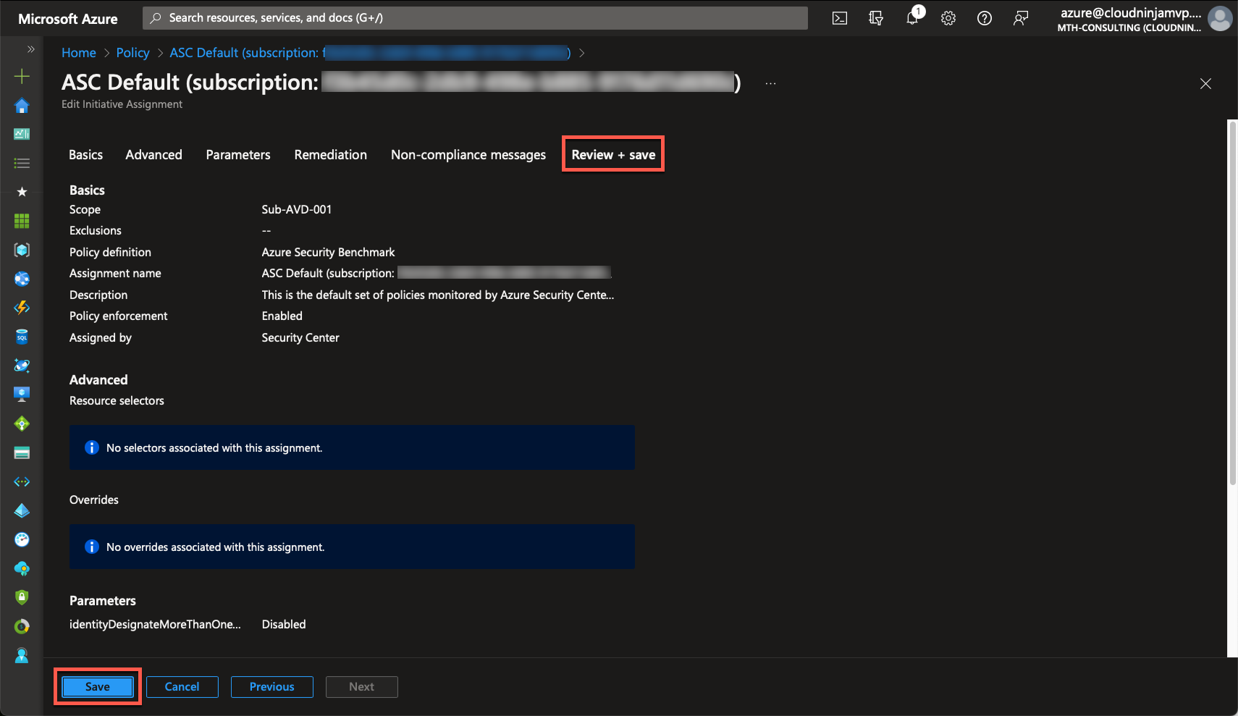1238x716 pixels.
Task: Click the description text starting 'This is the default'
Action: (437, 295)
